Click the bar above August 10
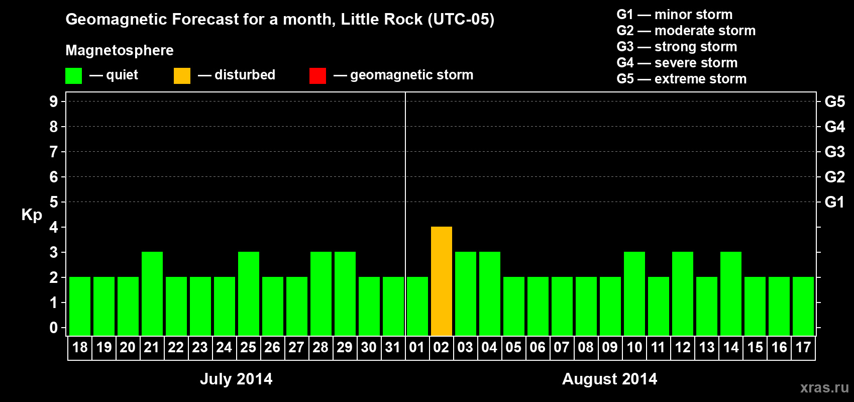The height and width of the screenshot is (402, 854). (x=634, y=293)
